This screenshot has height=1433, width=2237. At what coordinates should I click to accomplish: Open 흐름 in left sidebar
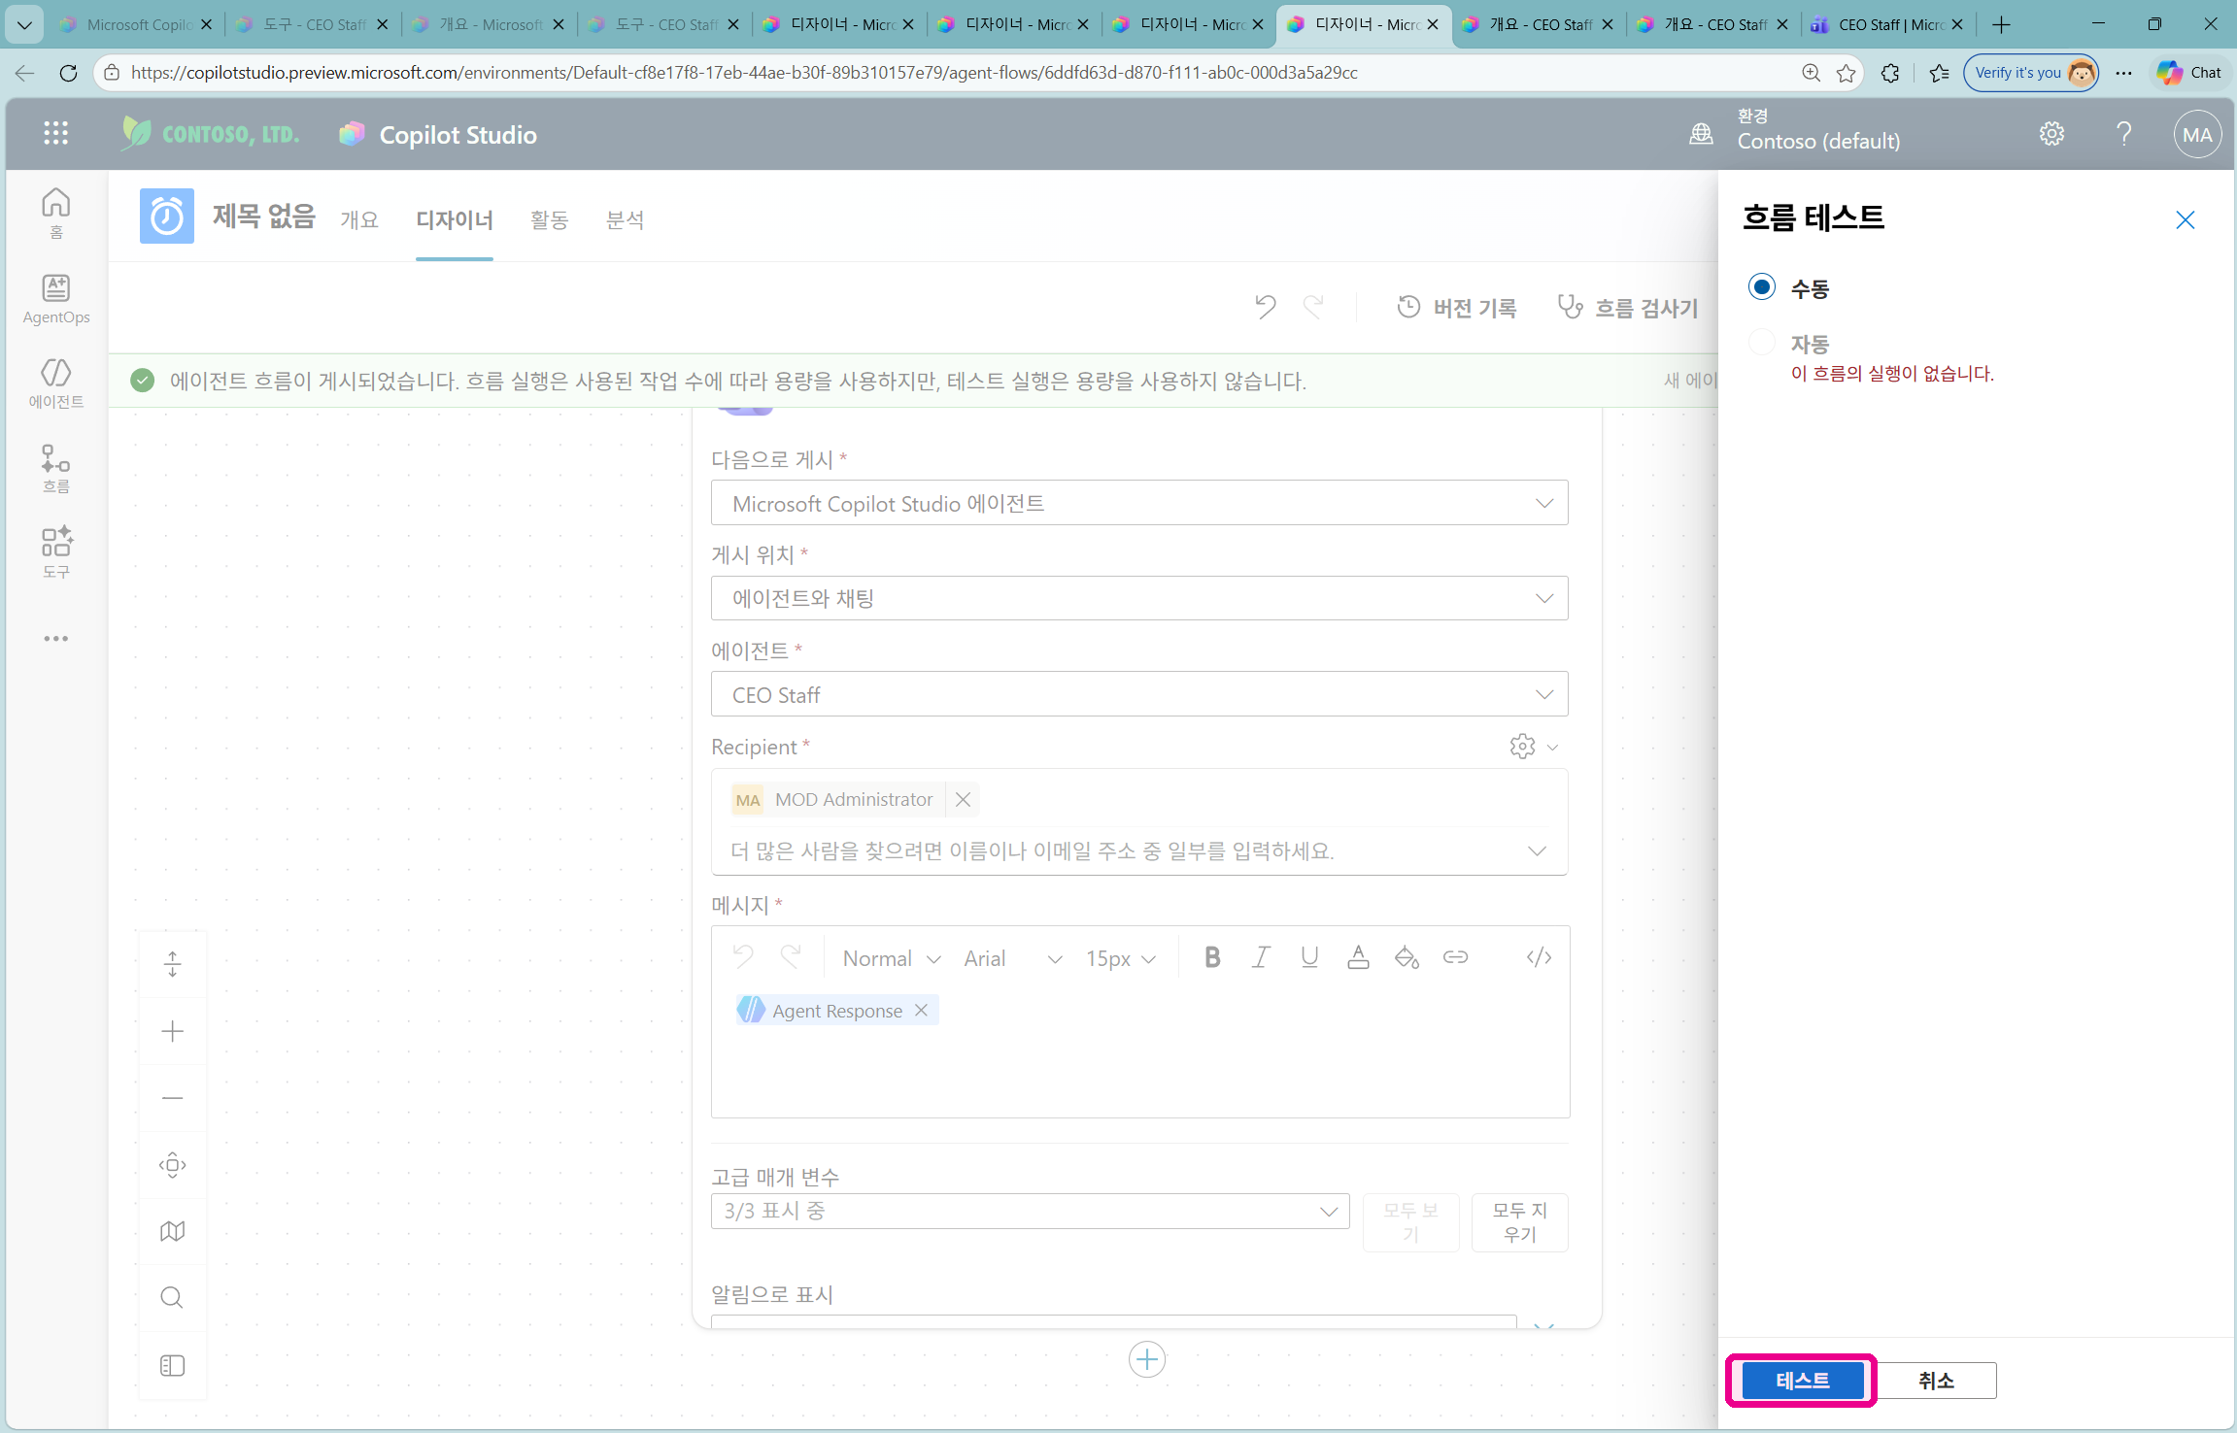tap(55, 469)
